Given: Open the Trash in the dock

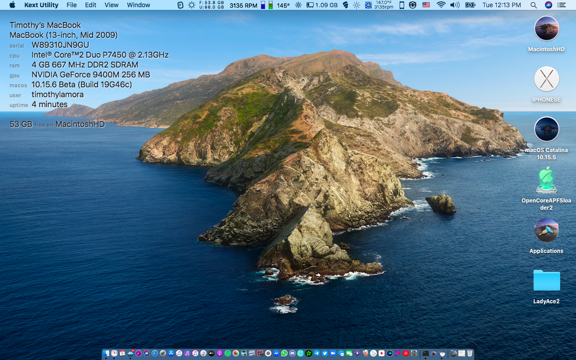Looking at the screenshot, I should click(470, 353).
